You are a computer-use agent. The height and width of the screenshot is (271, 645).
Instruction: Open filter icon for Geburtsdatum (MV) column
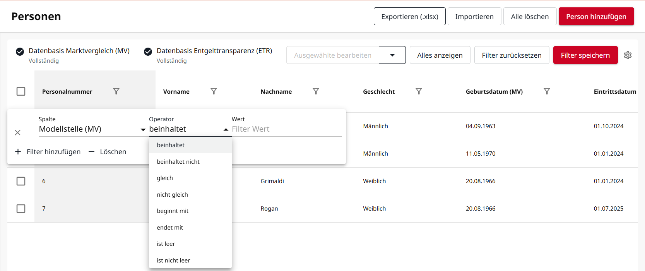(x=547, y=91)
